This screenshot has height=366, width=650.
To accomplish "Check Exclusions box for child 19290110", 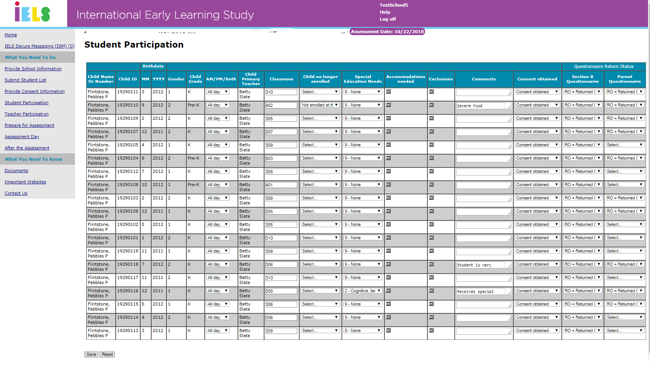I will click(x=431, y=105).
